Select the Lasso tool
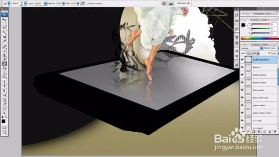 tap(4, 28)
